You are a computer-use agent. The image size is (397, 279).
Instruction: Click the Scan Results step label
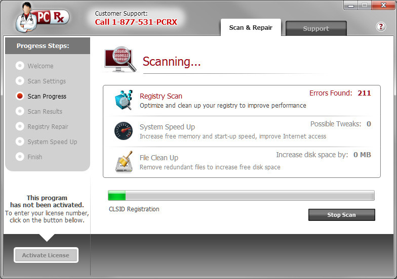[x=45, y=111]
